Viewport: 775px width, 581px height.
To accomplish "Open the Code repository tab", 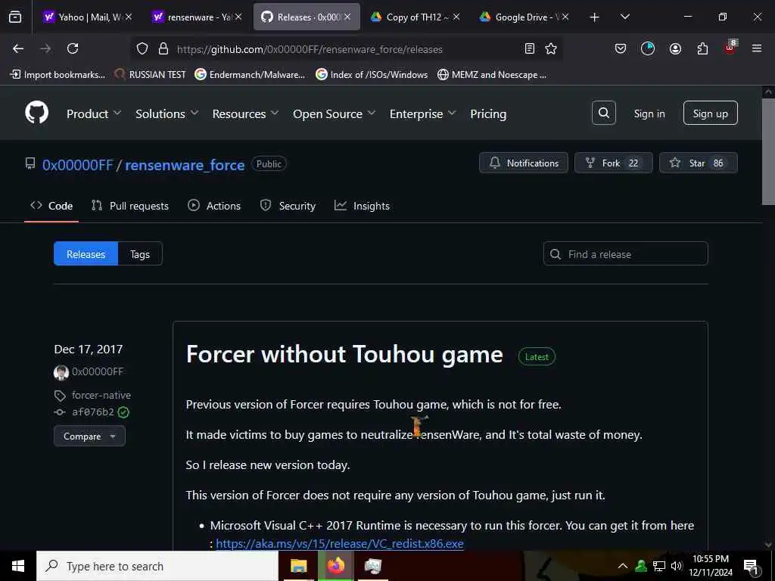I will [51, 206].
